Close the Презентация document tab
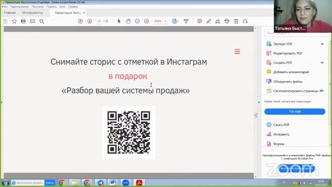332x187 pixels. click(x=84, y=12)
